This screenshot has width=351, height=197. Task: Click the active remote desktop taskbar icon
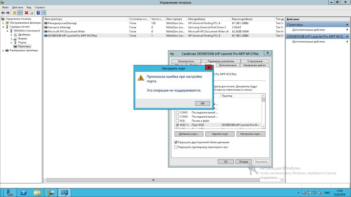[64, 193]
